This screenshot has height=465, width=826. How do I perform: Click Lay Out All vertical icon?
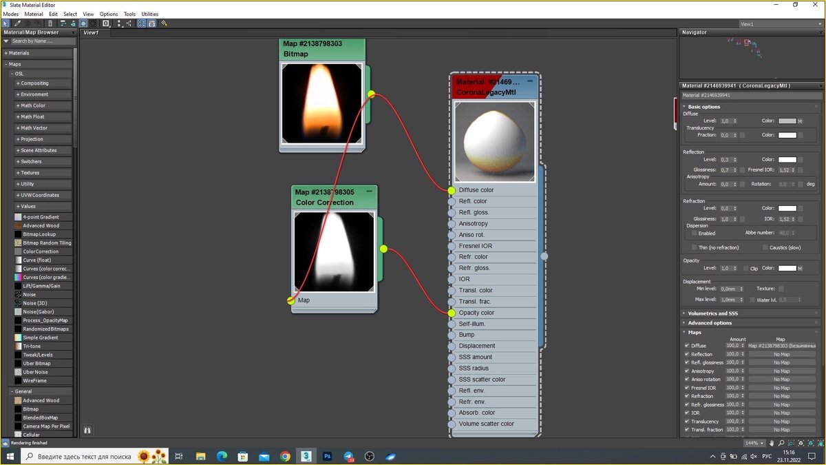point(119,23)
